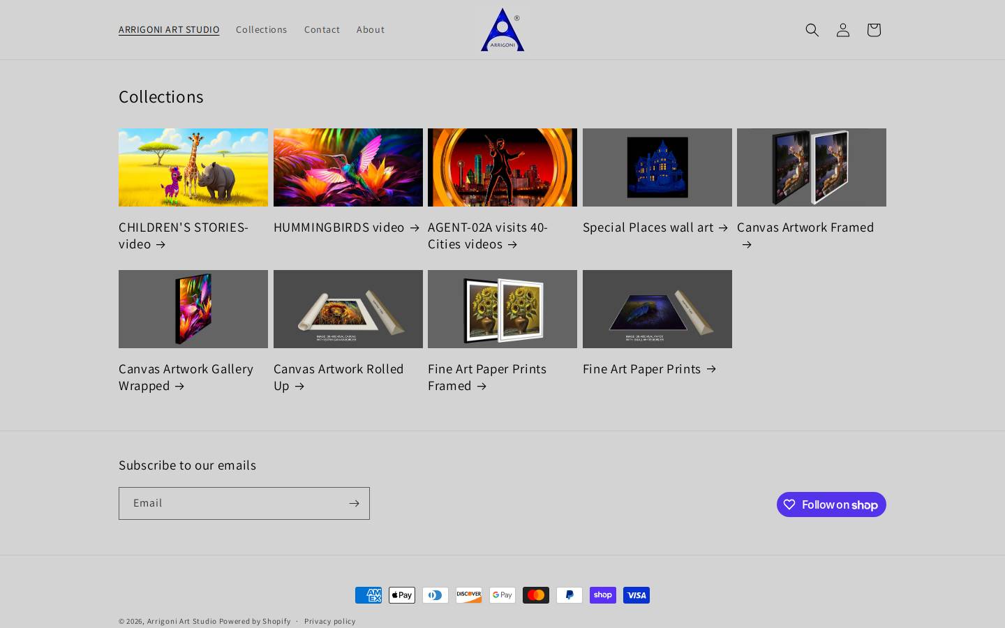Submit email using arrow icon
This screenshot has width=1005, height=628.
tap(354, 503)
